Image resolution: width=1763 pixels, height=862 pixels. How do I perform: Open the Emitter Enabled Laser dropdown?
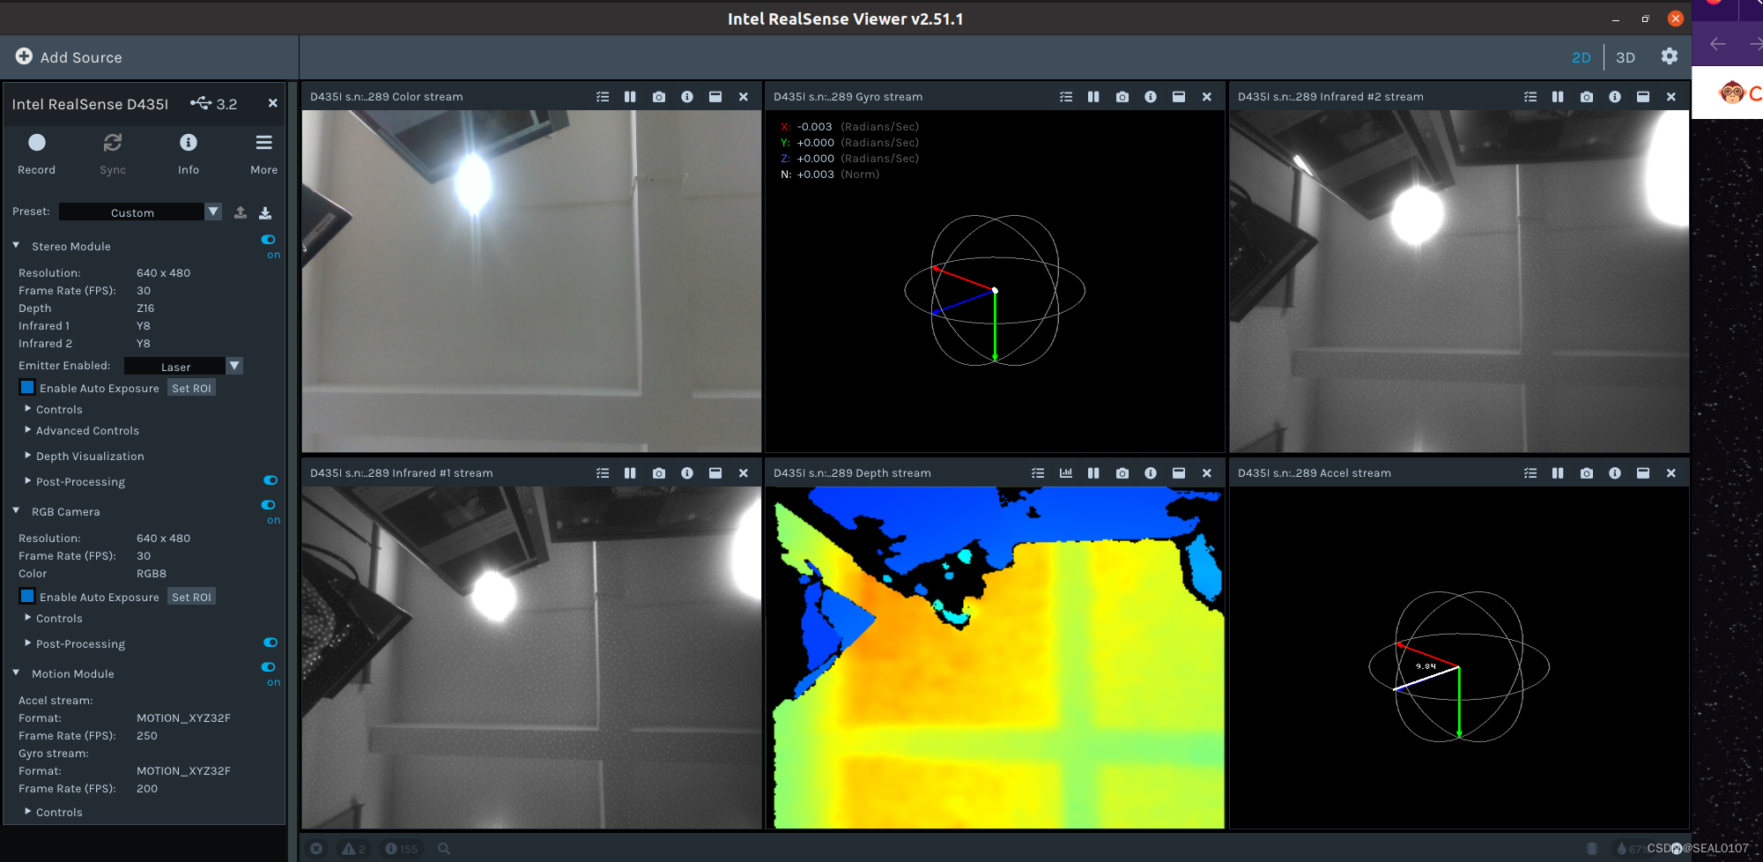coord(183,366)
